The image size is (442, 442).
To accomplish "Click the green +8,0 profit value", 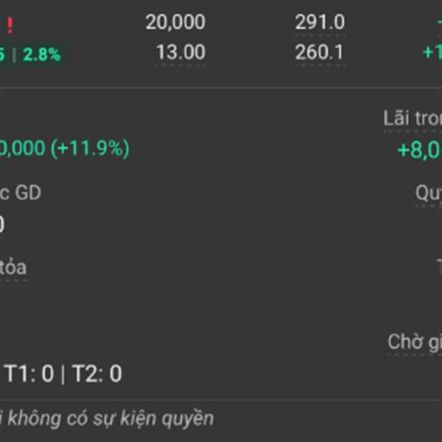I will [419, 150].
